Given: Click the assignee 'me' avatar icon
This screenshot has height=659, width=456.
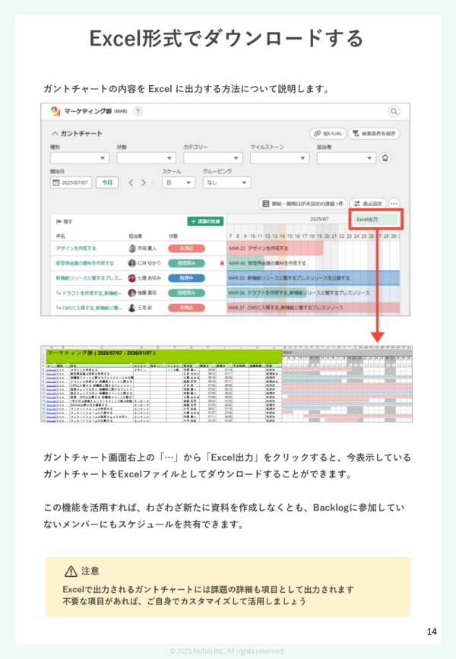Looking at the screenshot, I should click(385, 158).
